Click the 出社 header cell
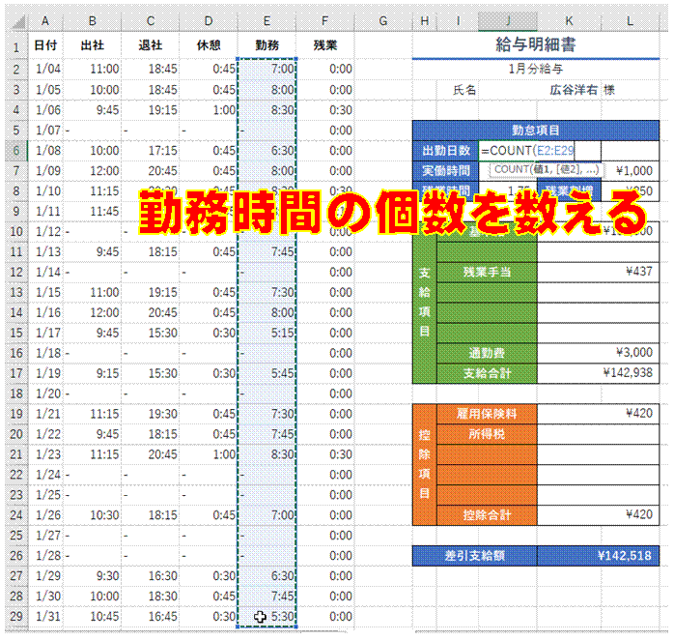674x641 pixels. point(93,45)
